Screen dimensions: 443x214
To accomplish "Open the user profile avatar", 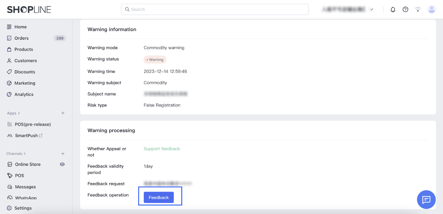I will (431, 9).
